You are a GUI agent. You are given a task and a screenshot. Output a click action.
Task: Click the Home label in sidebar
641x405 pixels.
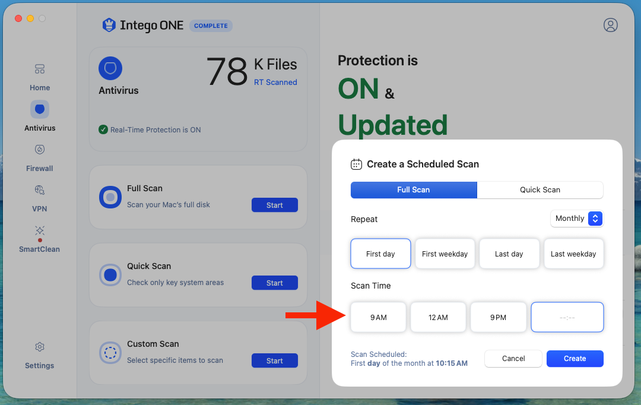coord(40,87)
